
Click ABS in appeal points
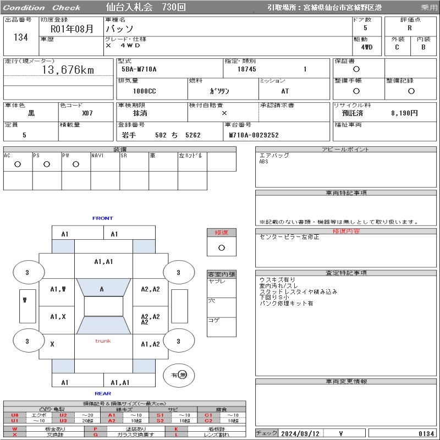pos(263,162)
